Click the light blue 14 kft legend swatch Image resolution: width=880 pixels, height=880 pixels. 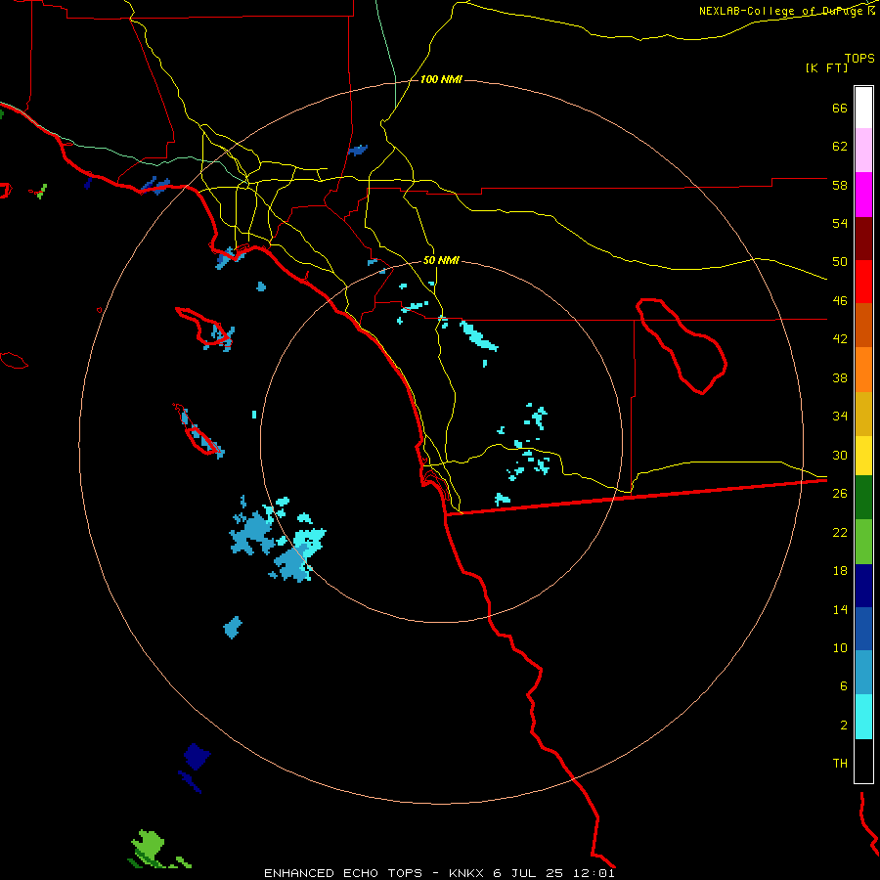tap(863, 673)
